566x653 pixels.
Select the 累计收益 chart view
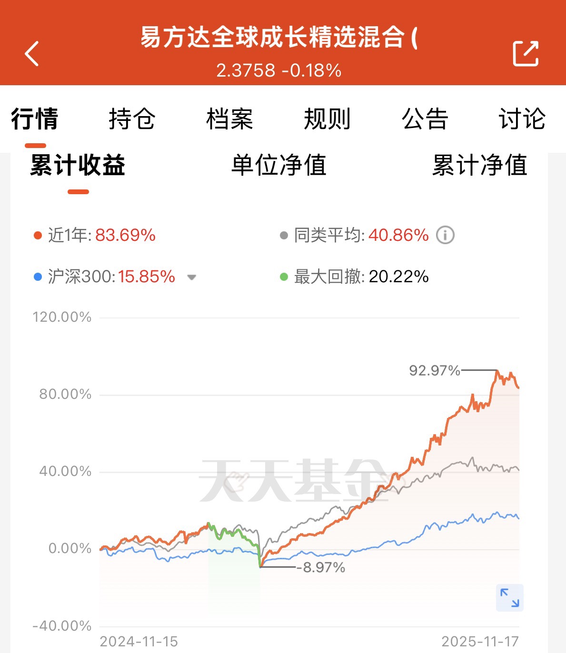[x=78, y=165]
